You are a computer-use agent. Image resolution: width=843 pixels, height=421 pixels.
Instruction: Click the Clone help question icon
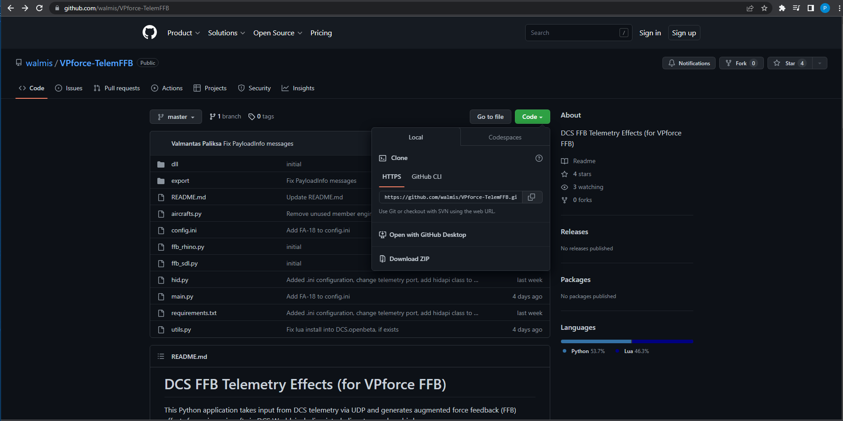click(x=539, y=158)
